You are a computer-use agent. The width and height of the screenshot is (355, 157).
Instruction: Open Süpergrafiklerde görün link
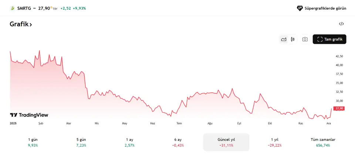[322, 8]
